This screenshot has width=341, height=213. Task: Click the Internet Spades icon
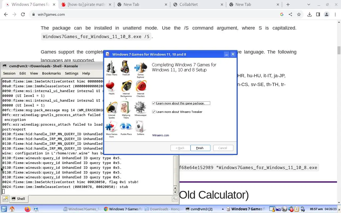112,108
